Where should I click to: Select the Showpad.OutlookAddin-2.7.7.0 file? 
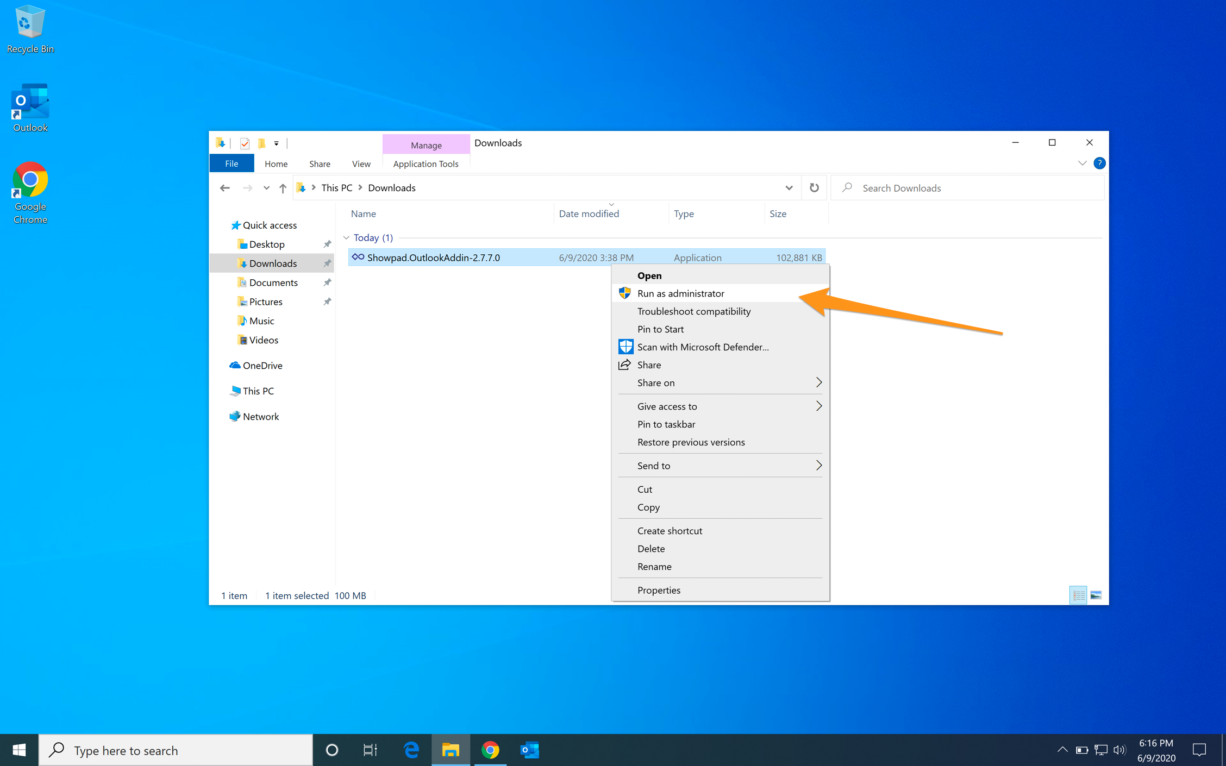586,258
